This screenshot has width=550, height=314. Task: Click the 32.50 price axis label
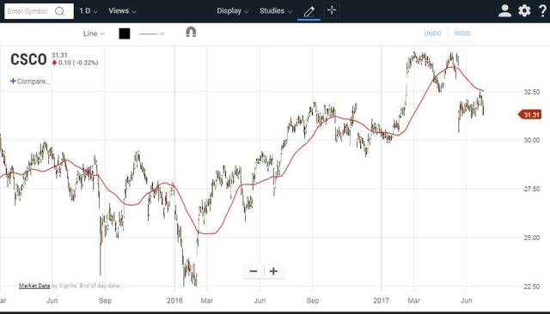(531, 92)
